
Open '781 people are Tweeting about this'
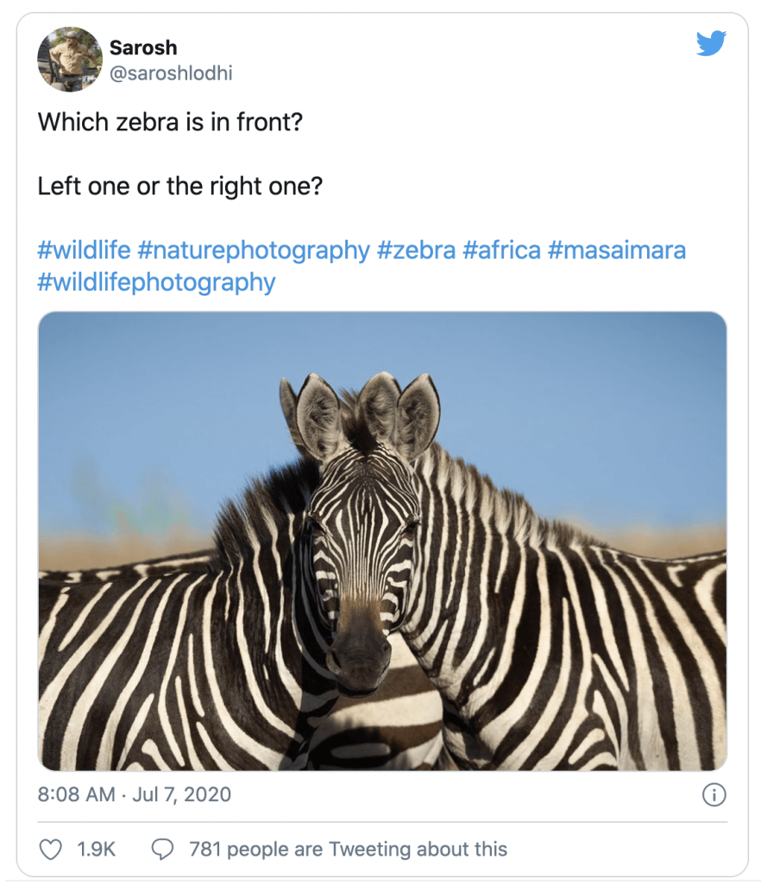coord(348,849)
